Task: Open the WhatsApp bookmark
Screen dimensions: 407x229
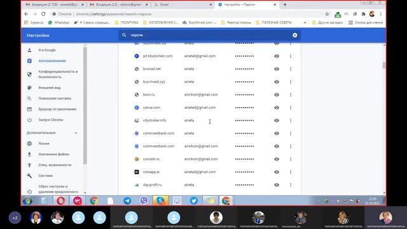Action: 59,23
